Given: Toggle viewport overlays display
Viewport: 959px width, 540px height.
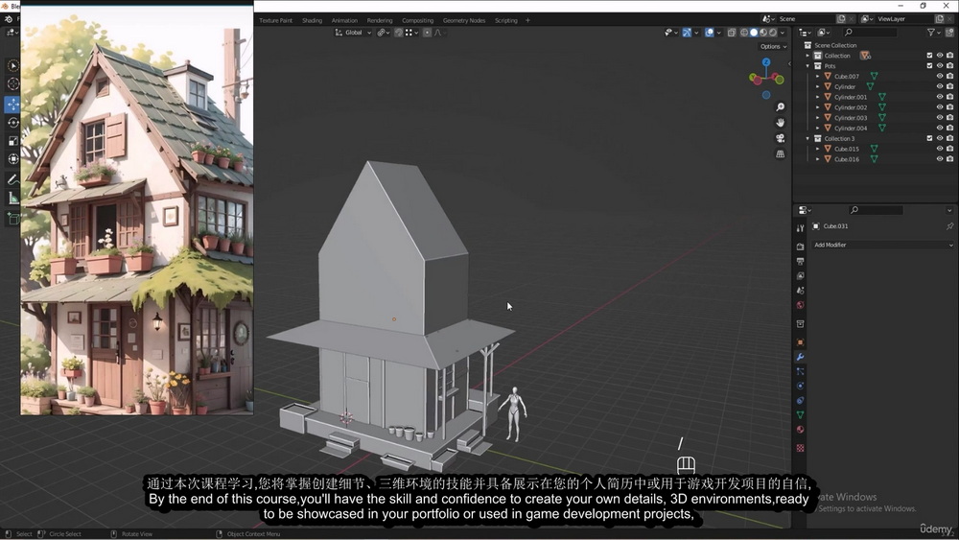Looking at the screenshot, I should point(710,33).
